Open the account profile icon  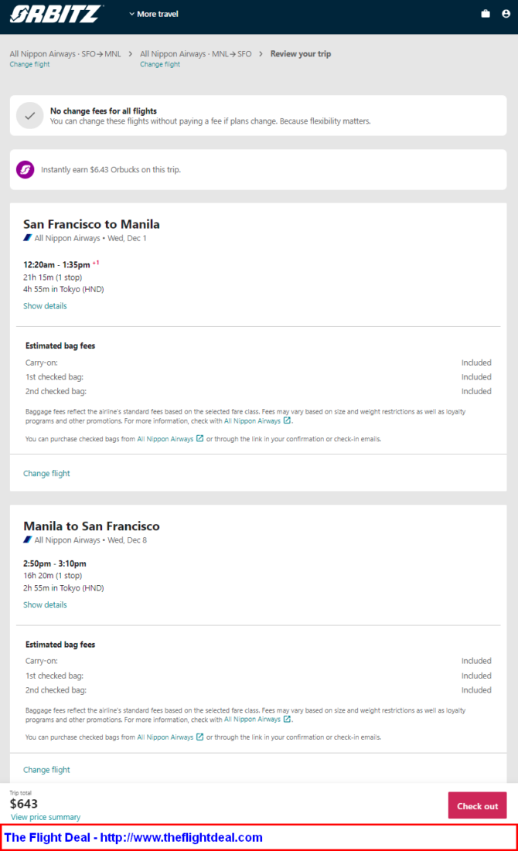(x=506, y=14)
